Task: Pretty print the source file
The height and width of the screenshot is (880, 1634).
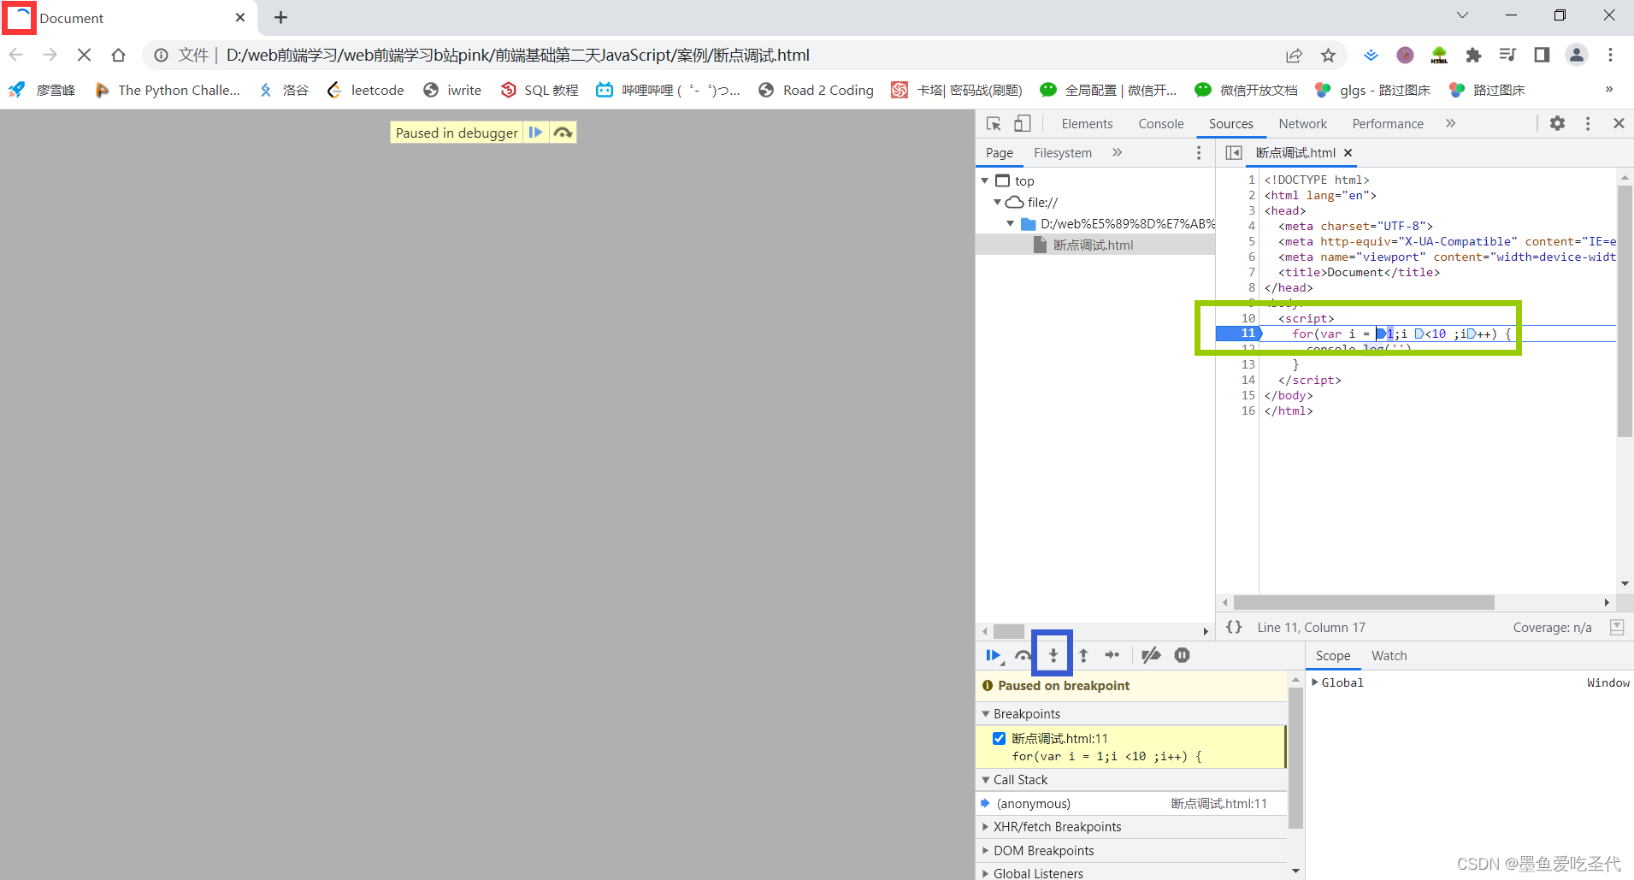Action: [x=1234, y=627]
